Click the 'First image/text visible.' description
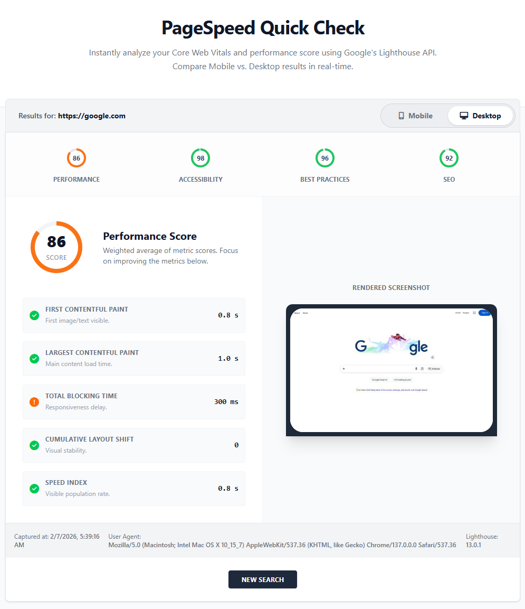Image resolution: width=525 pixels, height=609 pixels. (x=77, y=321)
